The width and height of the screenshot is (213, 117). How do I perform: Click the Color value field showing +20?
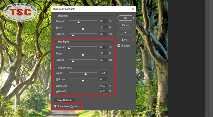pyautogui.click(x=103, y=73)
